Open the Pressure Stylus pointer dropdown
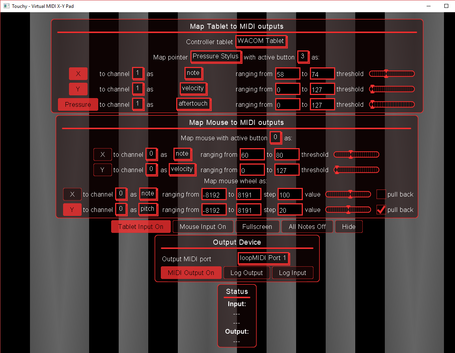 coord(216,57)
